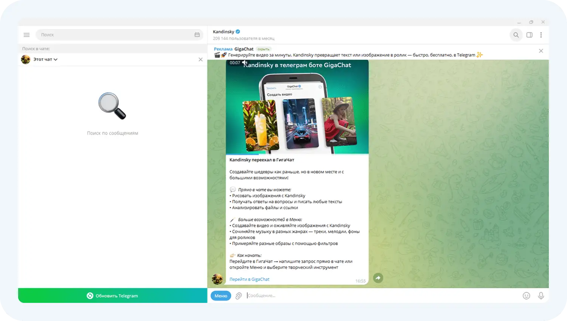Click the "Больше возможностей в Меню:" line
This screenshot has height=321, width=567.
[x=270, y=219]
